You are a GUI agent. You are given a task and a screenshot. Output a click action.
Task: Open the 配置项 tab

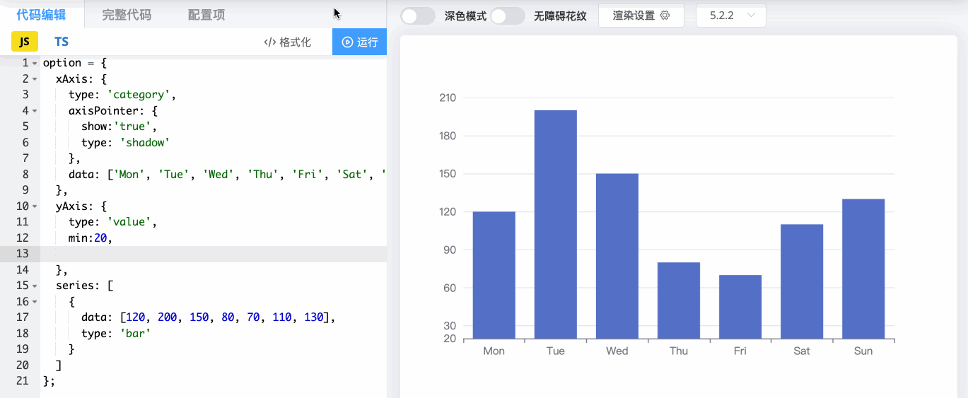pyautogui.click(x=206, y=15)
